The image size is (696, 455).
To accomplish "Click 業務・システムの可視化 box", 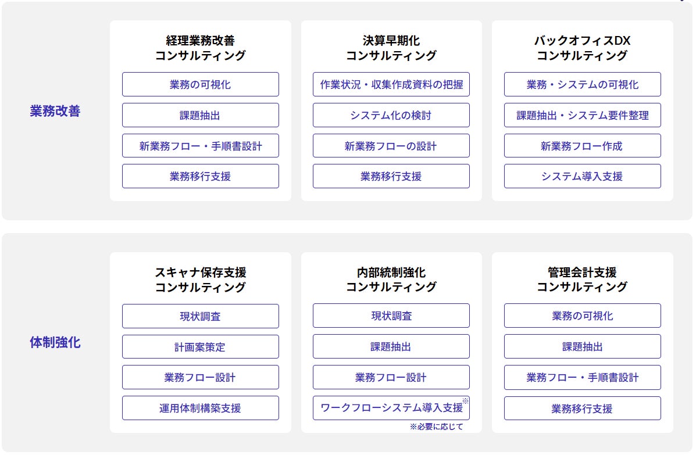I will [582, 84].
